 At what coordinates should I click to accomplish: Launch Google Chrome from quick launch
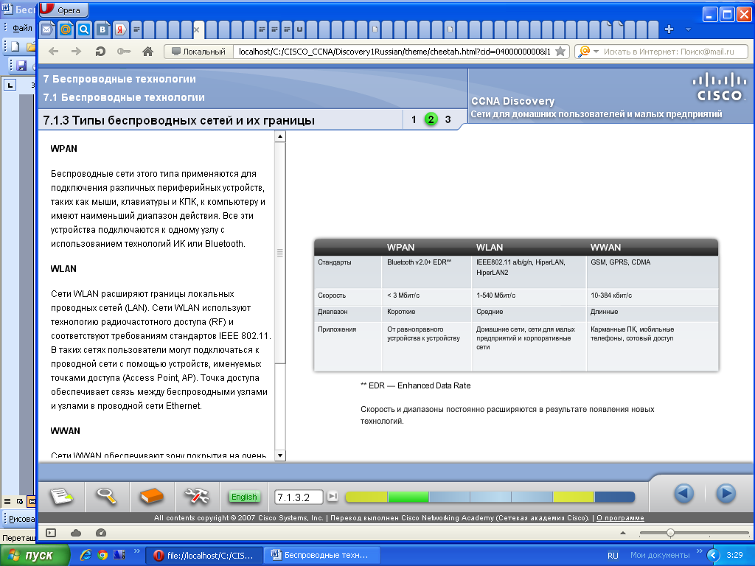pyautogui.click(x=102, y=555)
